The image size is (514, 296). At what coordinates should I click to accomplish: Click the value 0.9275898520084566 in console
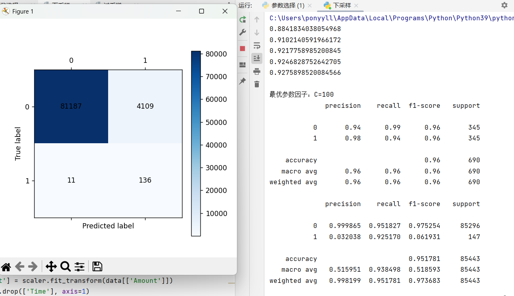click(305, 73)
